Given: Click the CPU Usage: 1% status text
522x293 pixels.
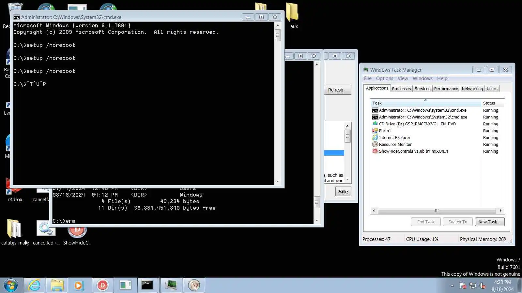Looking at the screenshot, I should click(x=422, y=239).
